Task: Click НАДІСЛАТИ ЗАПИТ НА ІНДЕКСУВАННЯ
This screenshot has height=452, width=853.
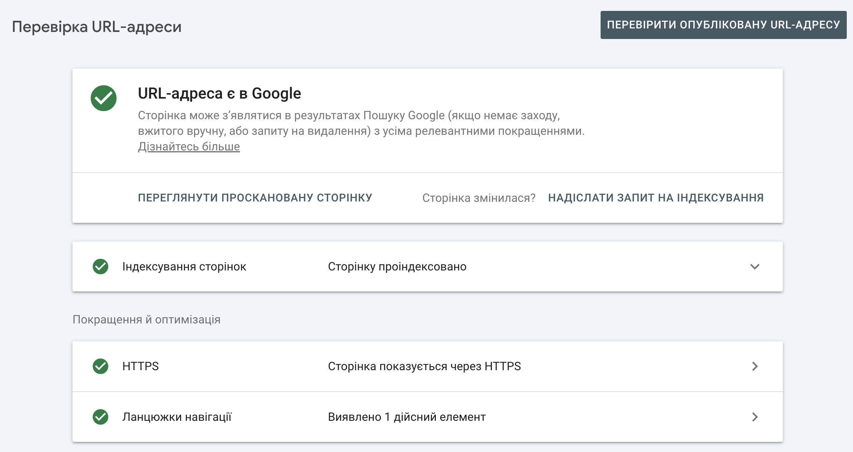Action: [656, 198]
